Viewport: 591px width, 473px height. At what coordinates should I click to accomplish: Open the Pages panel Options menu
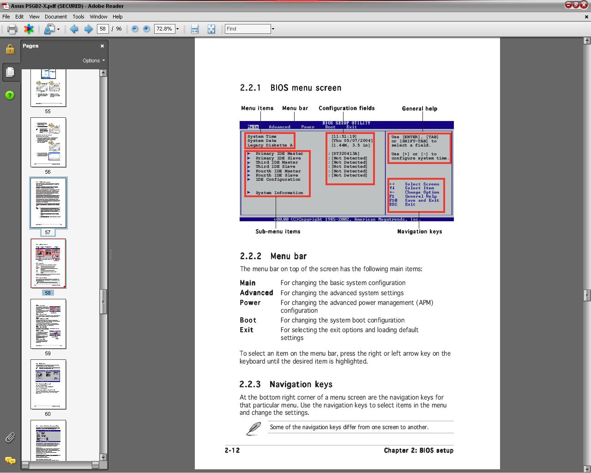tap(93, 61)
